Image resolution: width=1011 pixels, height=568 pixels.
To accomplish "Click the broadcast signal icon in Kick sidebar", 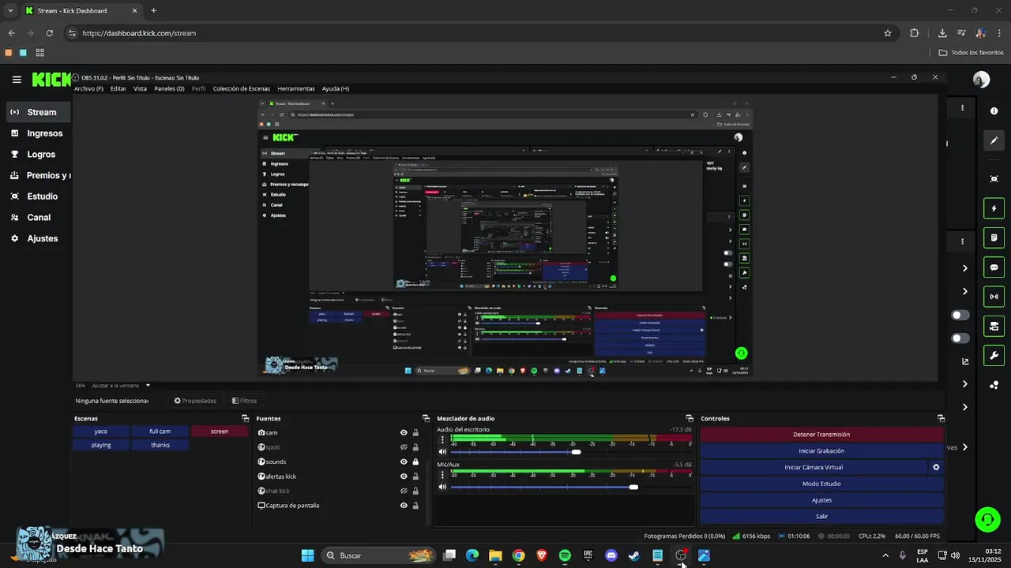I will pos(994,297).
